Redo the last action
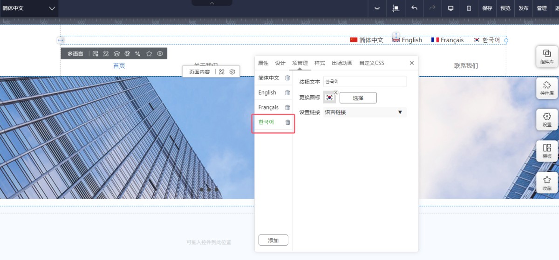The width and height of the screenshot is (559, 260). [x=432, y=8]
